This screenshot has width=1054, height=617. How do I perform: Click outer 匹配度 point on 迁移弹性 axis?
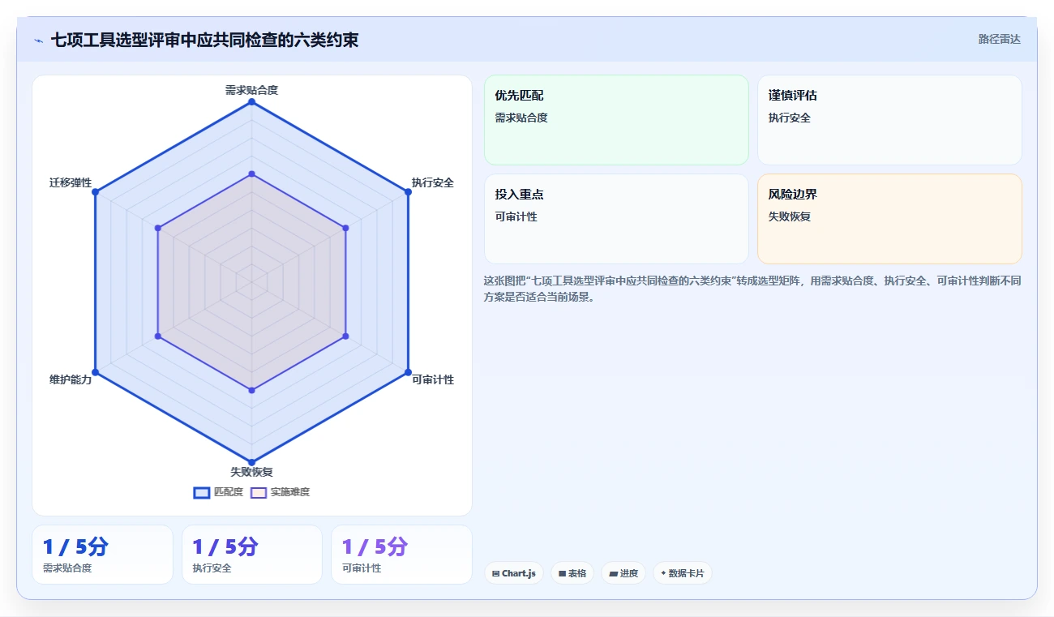click(x=95, y=192)
